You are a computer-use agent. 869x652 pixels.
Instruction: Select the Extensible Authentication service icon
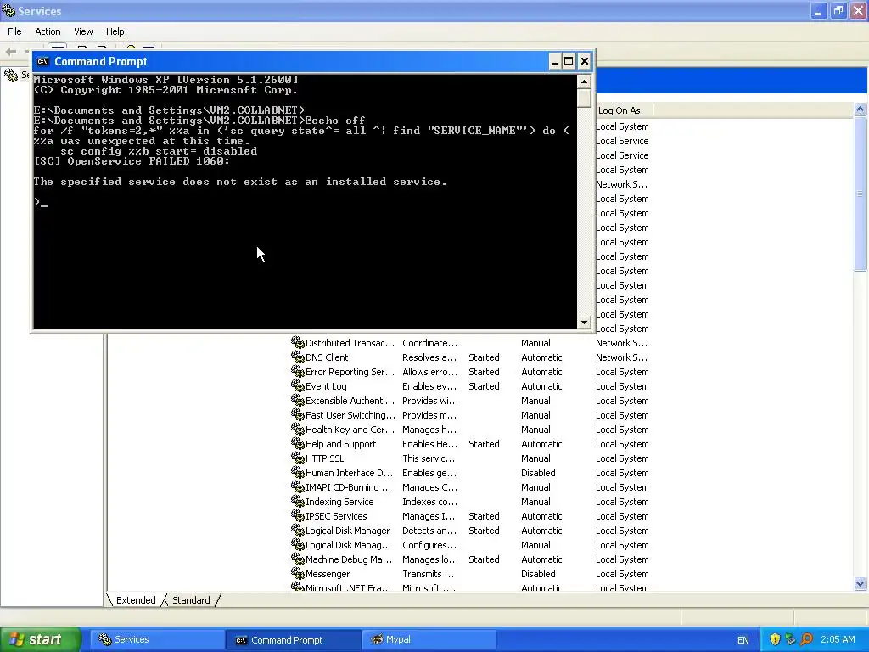298,401
